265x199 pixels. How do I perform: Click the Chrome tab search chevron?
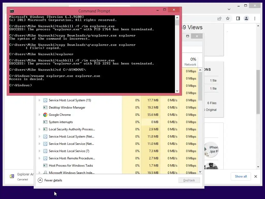click(229, 9)
